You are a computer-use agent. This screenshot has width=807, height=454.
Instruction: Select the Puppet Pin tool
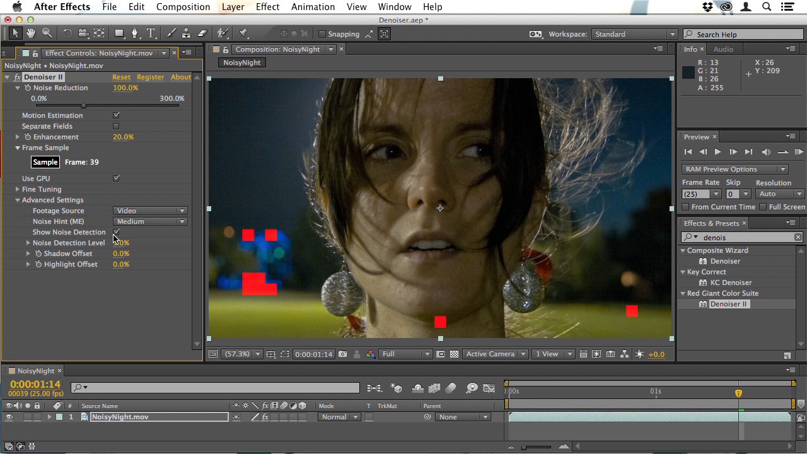244,33
